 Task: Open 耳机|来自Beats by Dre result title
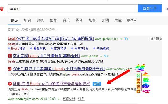52,84
